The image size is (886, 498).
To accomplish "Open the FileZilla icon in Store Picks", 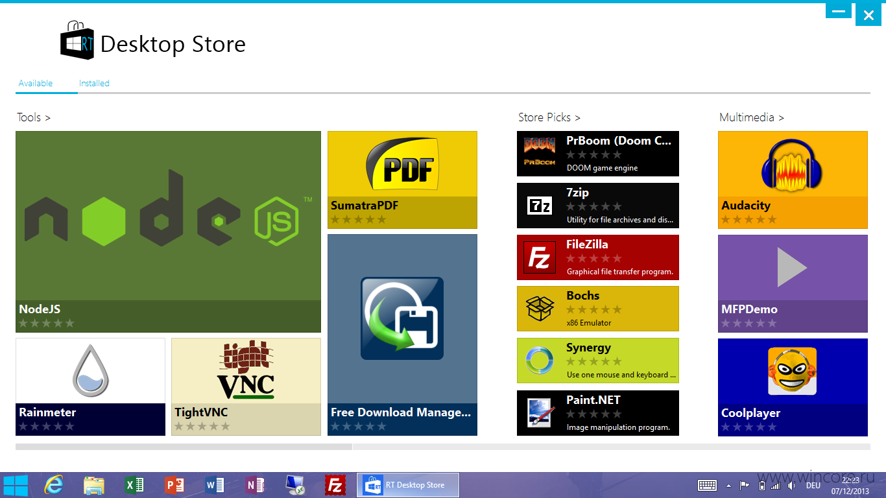I will 540,257.
